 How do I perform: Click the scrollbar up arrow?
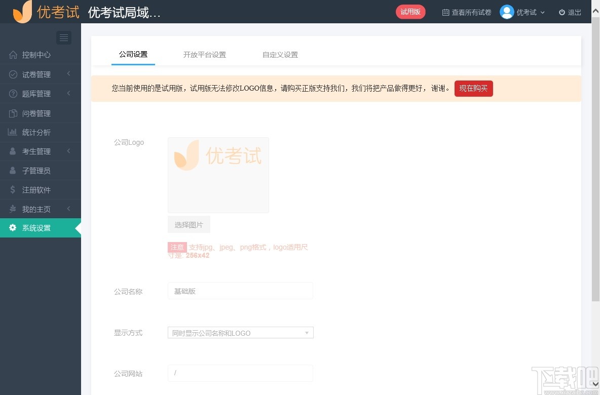[x=596, y=12]
